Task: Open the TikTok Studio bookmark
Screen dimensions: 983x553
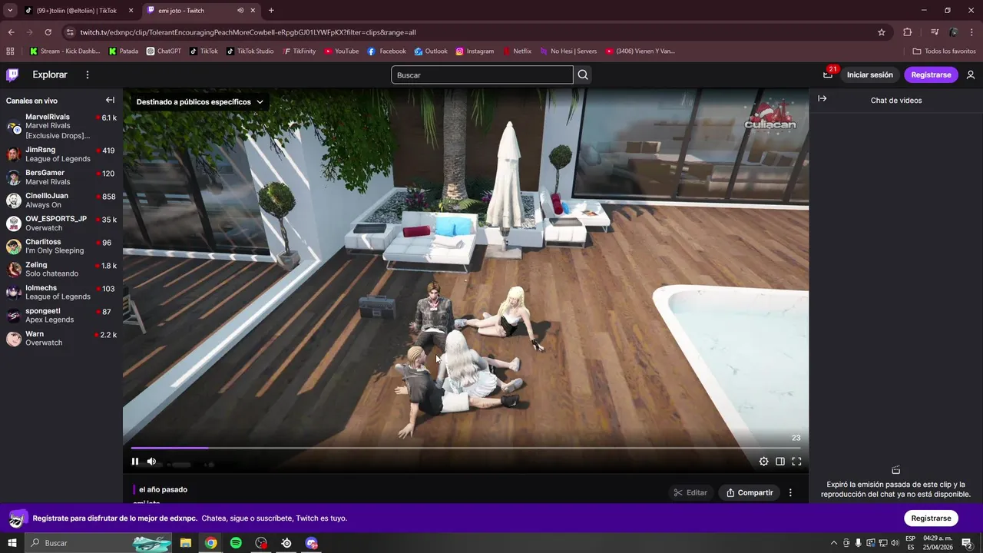Action: pos(250,51)
